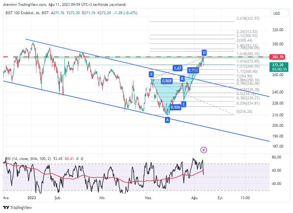Click the red 282.70 price label
The image size is (293, 213).
point(278,57)
